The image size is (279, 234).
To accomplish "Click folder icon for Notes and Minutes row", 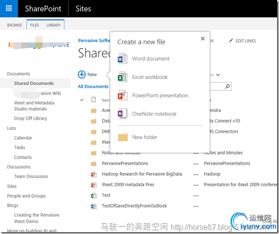I will point(94,153).
